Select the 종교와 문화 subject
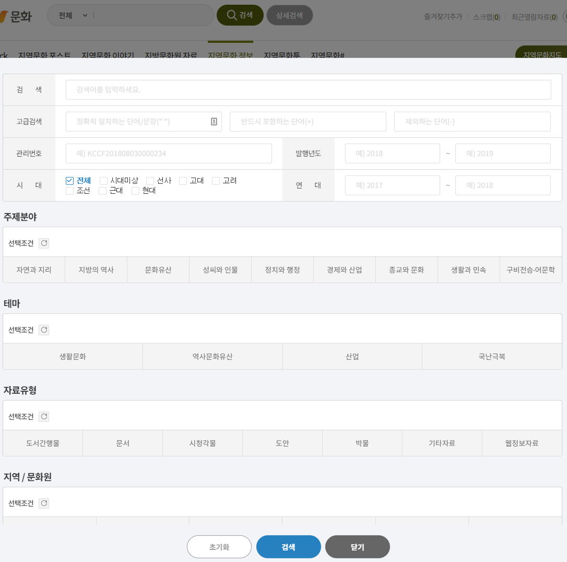567x562 pixels. click(407, 270)
